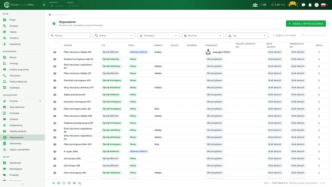Collapse the sidebar with the arrow
Viewport: 332px width, 187px height.
[22, 184]
